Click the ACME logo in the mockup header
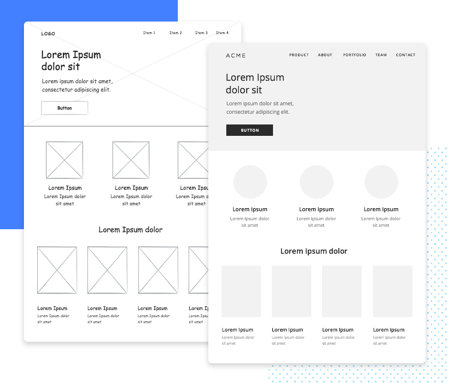This screenshot has width=449, height=383. [235, 55]
